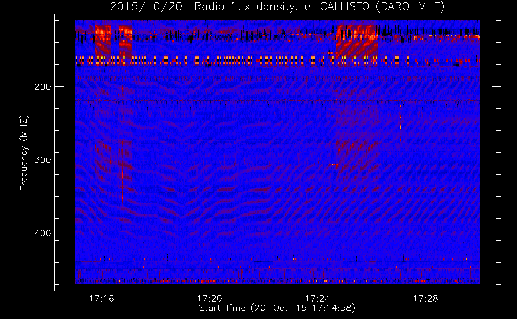
Task: Click the 300 frequency axis label
Action: point(43,160)
